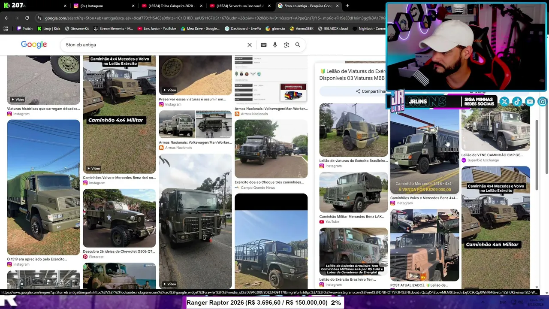
Task: Switch to the (9+) Instagram tab
Action: pyautogui.click(x=103, y=6)
